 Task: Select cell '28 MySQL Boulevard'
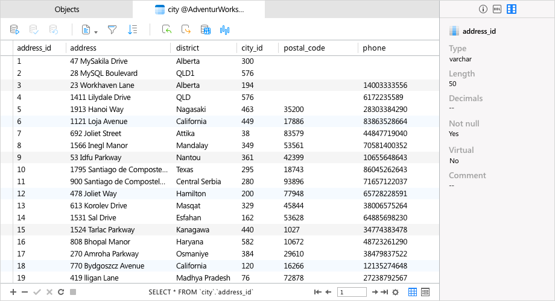(x=104, y=73)
